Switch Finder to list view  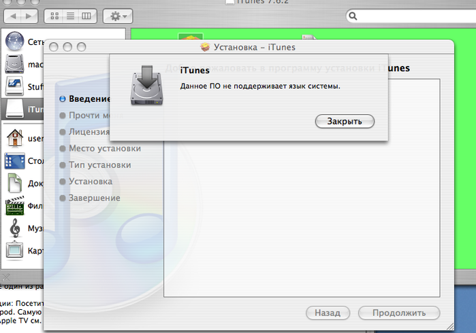tap(70, 16)
